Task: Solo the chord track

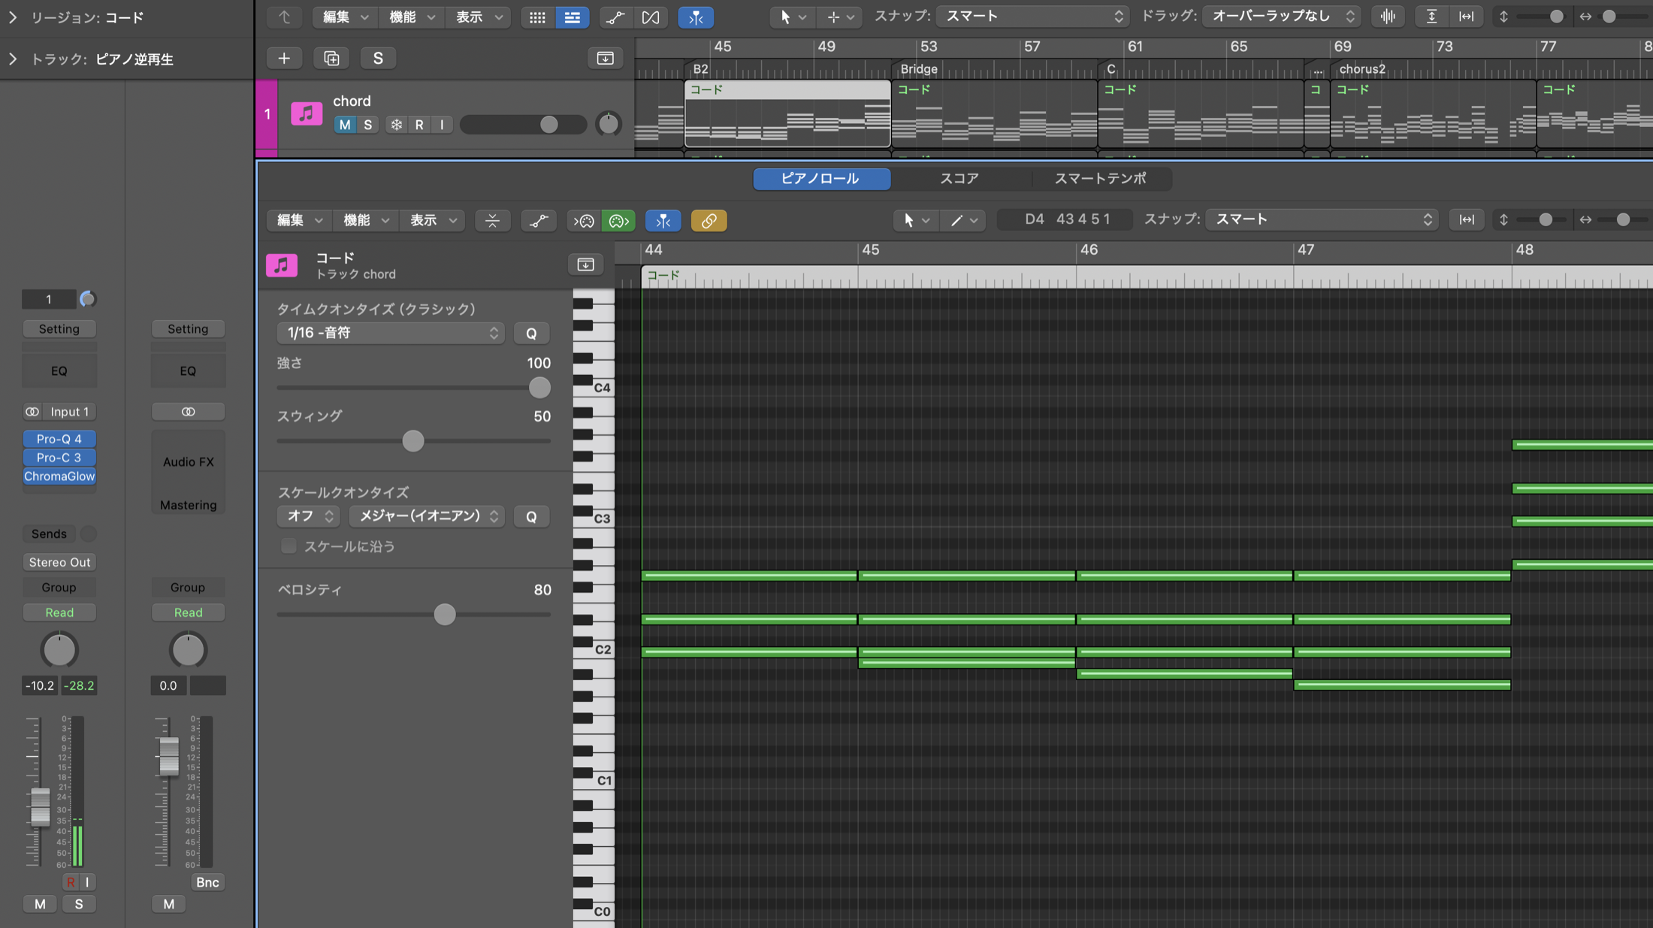Action: 367,125
